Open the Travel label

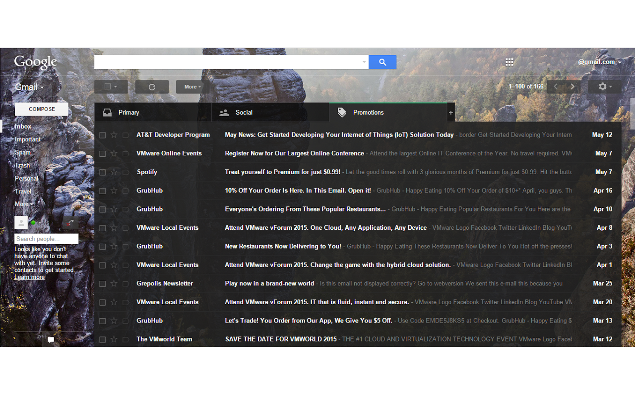click(23, 191)
